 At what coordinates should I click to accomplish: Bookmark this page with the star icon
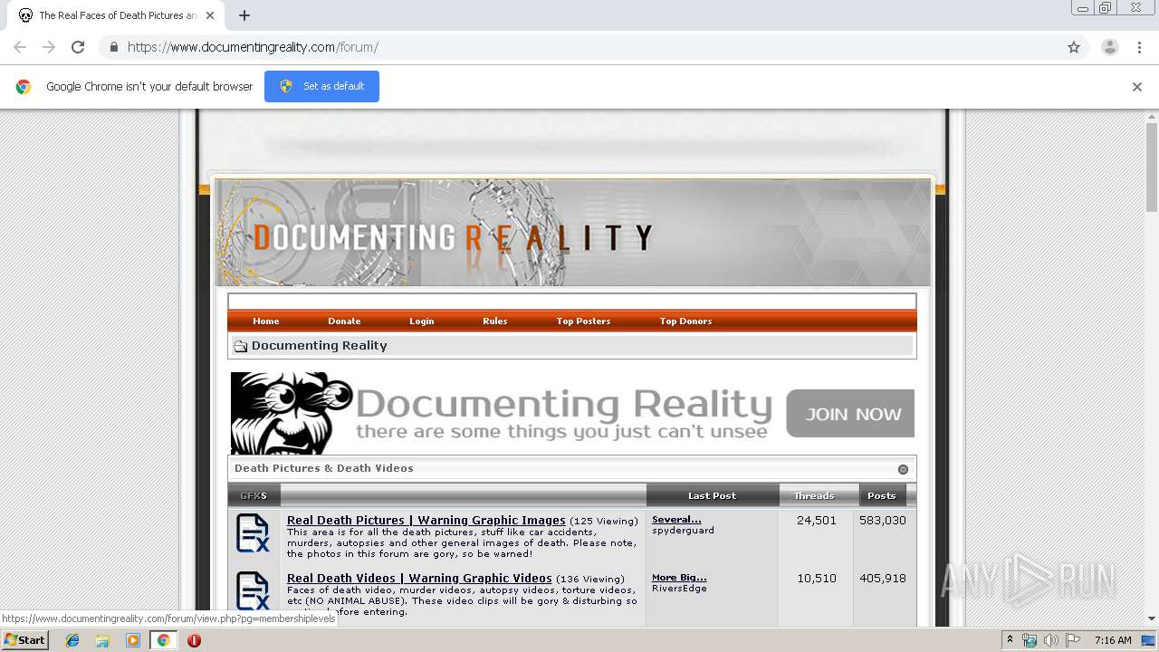click(x=1074, y=47)
